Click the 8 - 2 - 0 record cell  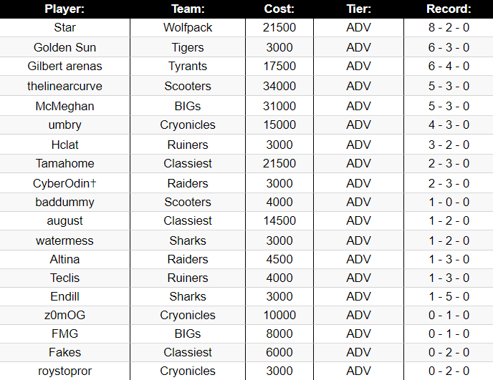[x=449, y=28]
